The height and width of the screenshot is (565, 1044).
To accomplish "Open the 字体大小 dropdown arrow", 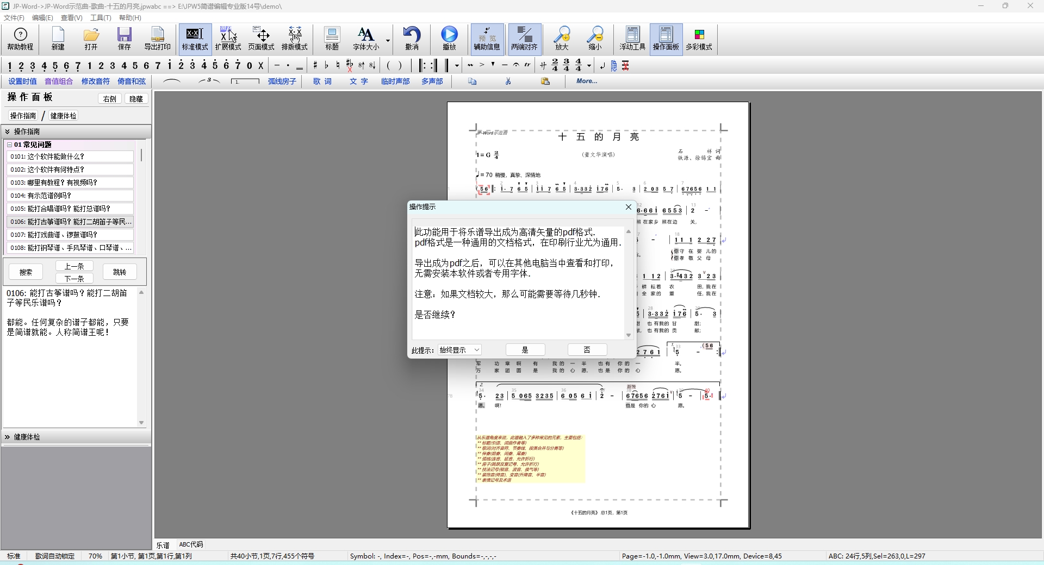I will pyautogui.click(x=388, y=40).
